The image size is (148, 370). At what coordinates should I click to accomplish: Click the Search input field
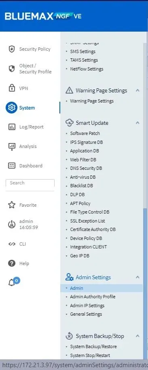30,183
